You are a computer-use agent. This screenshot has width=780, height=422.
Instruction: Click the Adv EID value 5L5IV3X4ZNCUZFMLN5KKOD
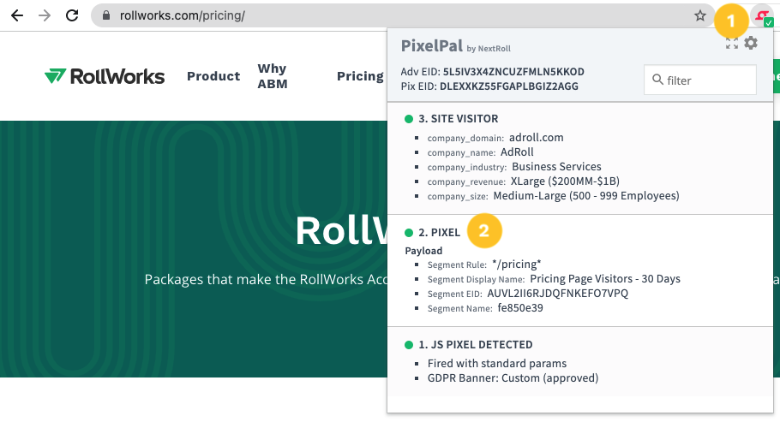514,72
